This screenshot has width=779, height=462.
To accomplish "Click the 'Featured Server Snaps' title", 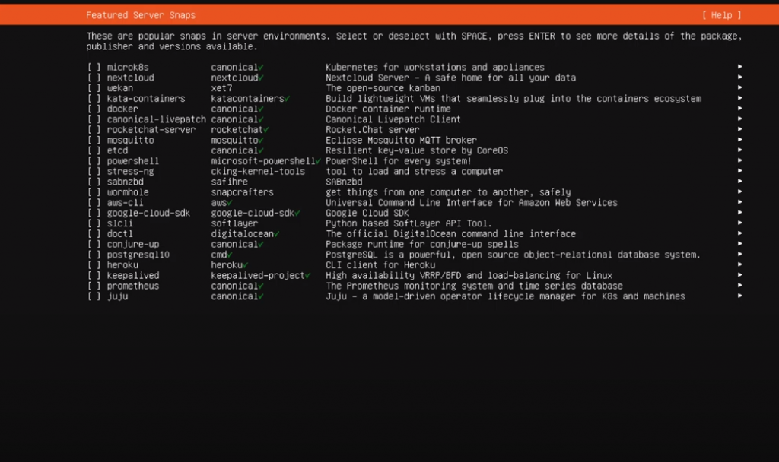I will (141, 15).
